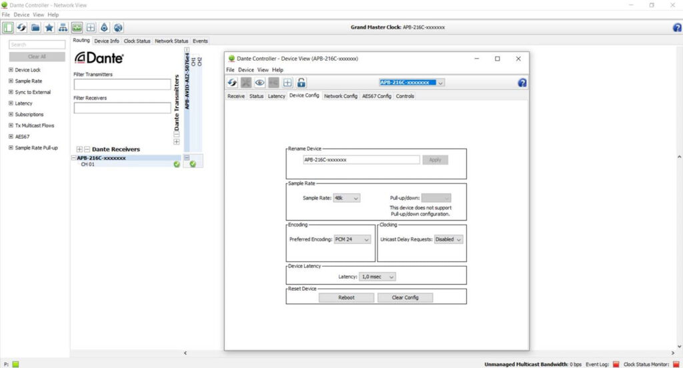
Task: Open the Events tab
Action: [200, 41]
